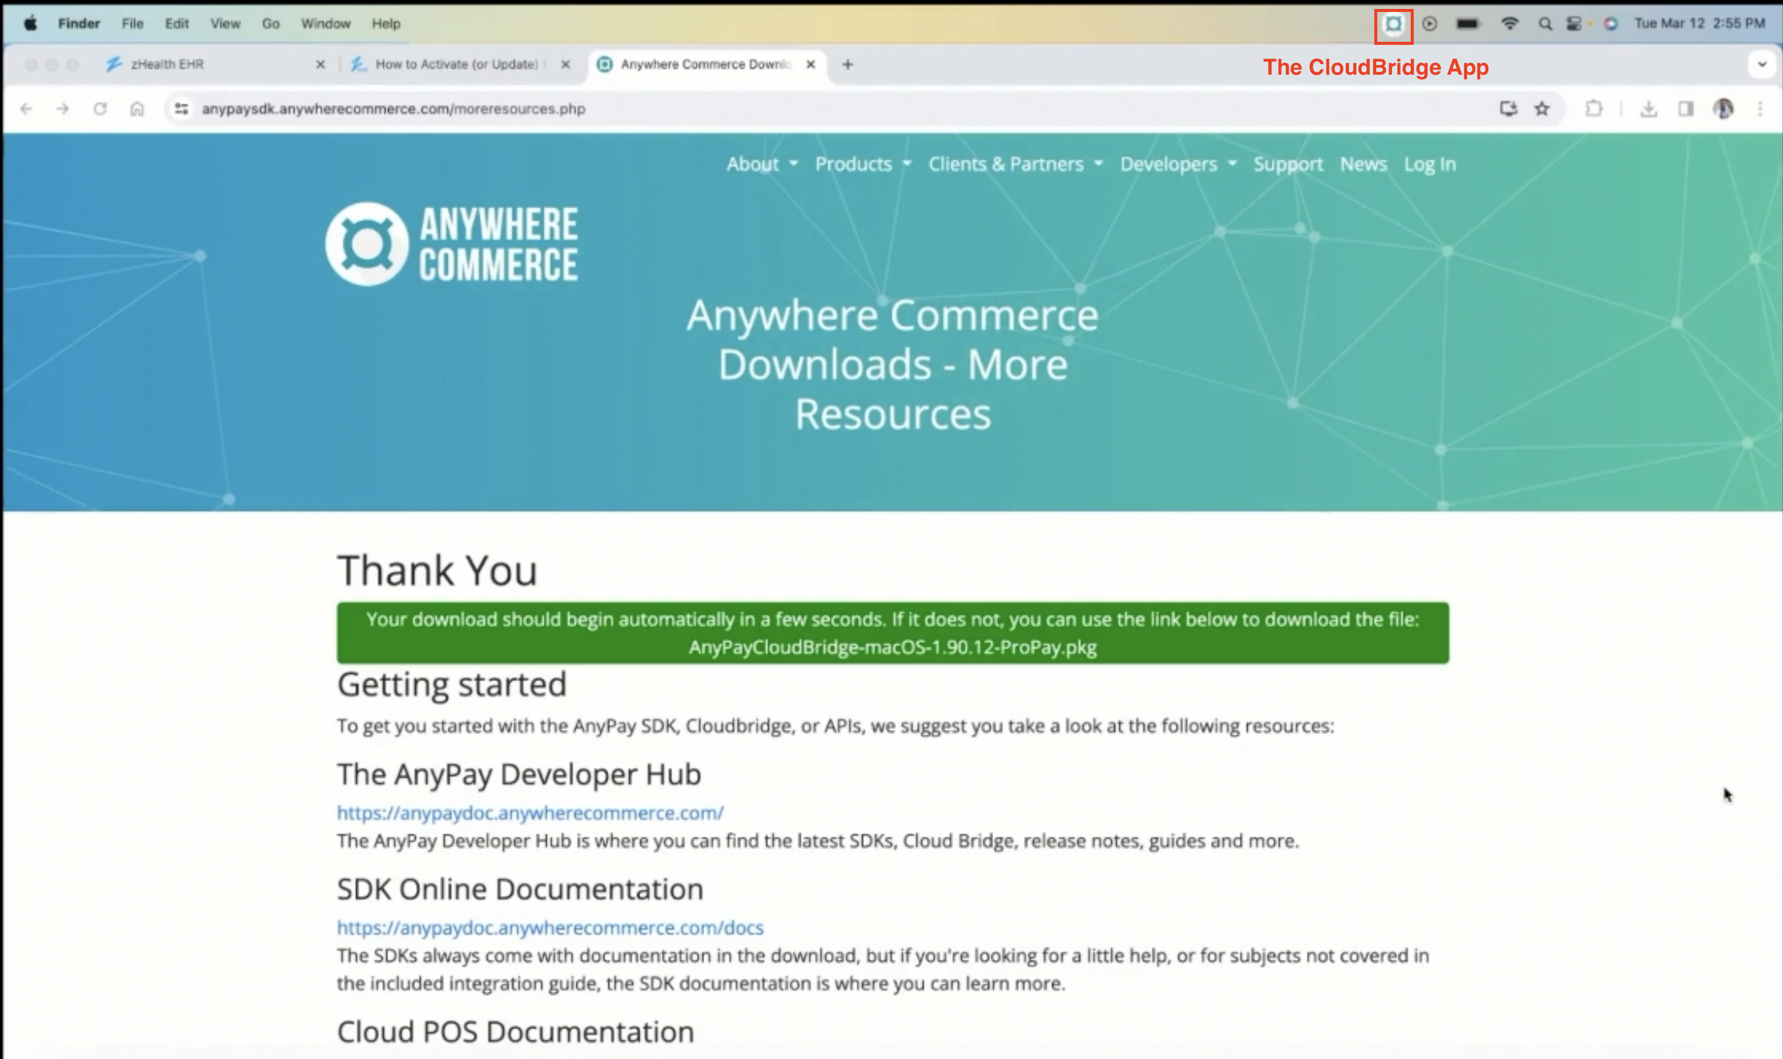
Task: Open the File menu
Action: [132, 23]
